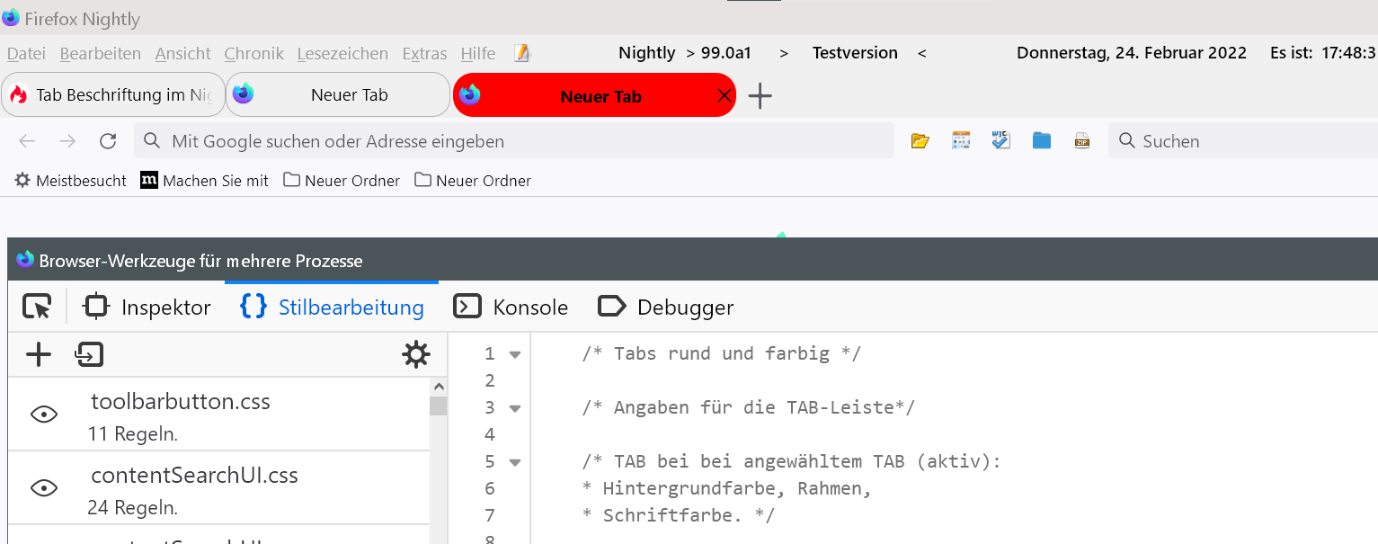Toggle visibility of toolbarbutton.css stylesheet
1378x544 pixels.
(44, 414)
